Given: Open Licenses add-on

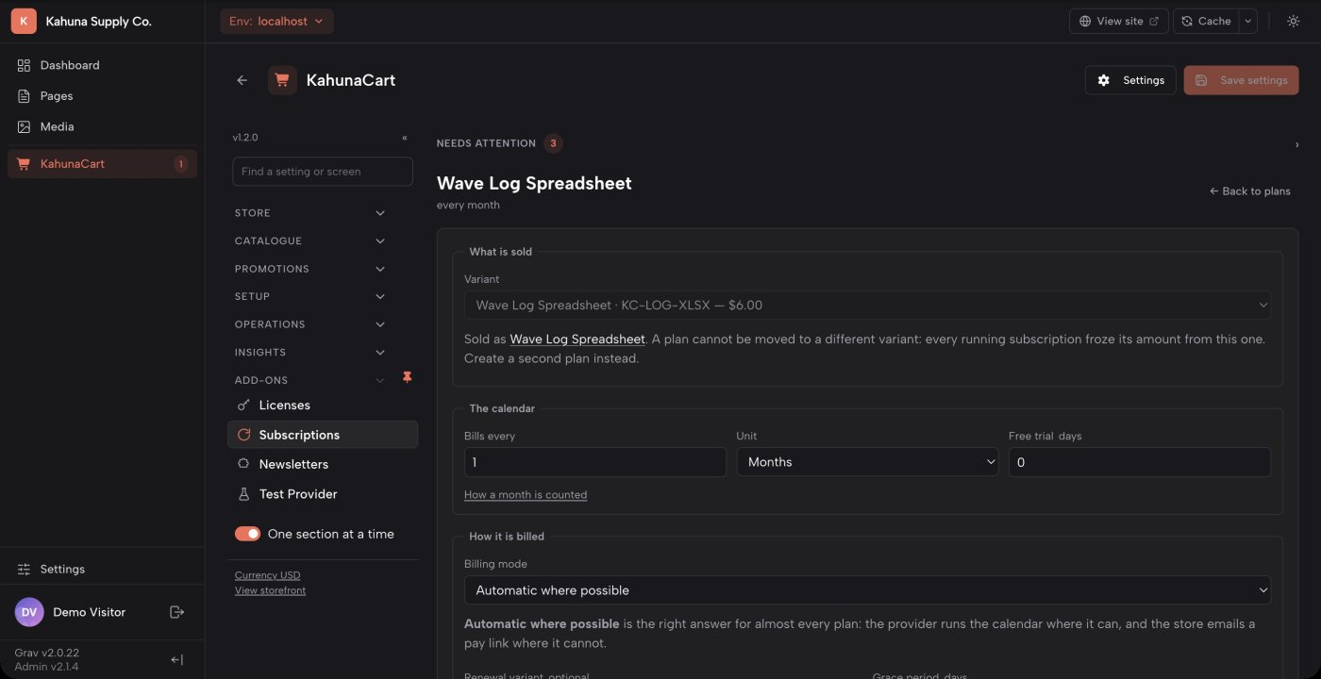Looking at the screenshot, I should point(323,406).
